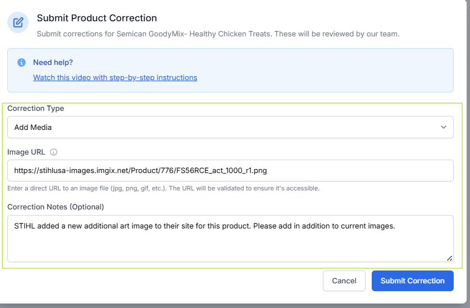This screenshot has height=308, width=470.
Task: Click inside the Correction Notes text area
Action: (230, 244)
